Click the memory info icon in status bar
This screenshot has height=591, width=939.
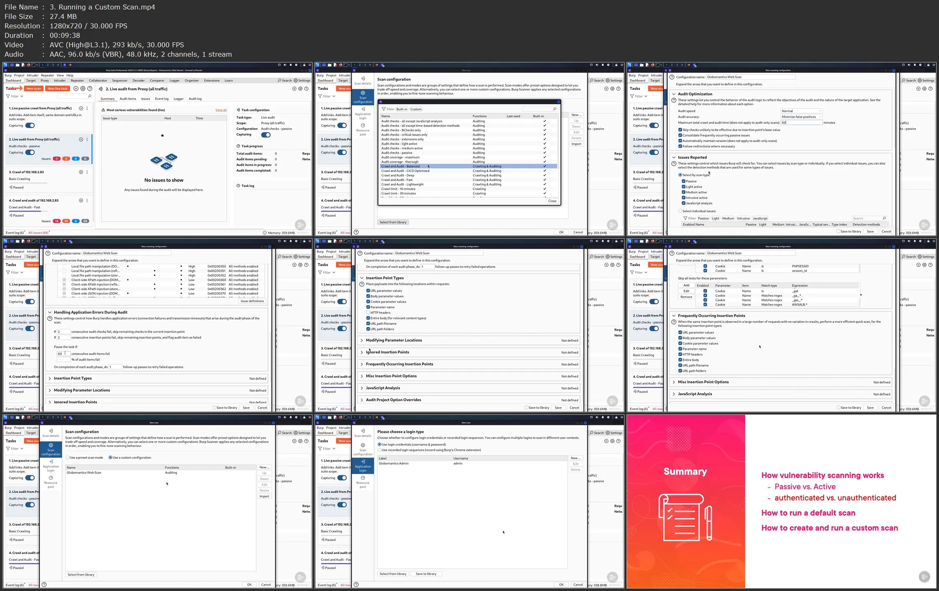pyautogui.click(x=265, y=233)
